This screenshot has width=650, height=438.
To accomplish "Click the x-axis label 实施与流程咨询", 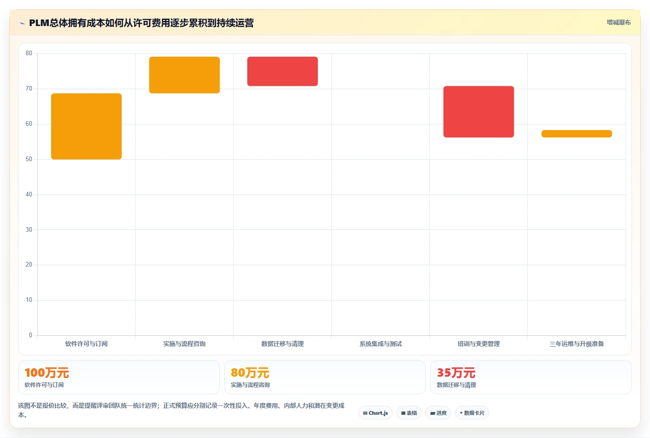I will tap(184, 344).
